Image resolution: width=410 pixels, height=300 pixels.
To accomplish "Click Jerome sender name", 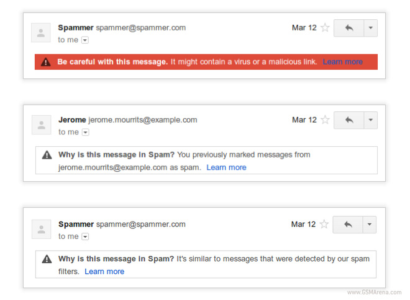I will (x=72, y=120).
